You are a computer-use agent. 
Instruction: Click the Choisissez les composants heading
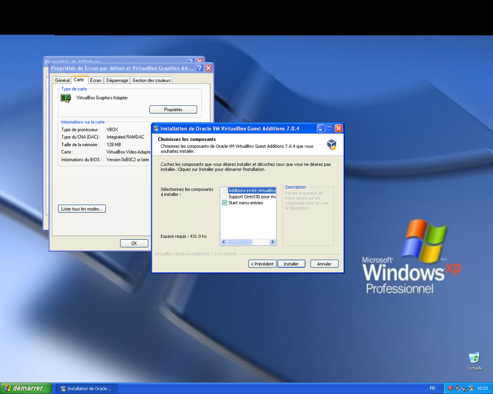coord(187,139)
